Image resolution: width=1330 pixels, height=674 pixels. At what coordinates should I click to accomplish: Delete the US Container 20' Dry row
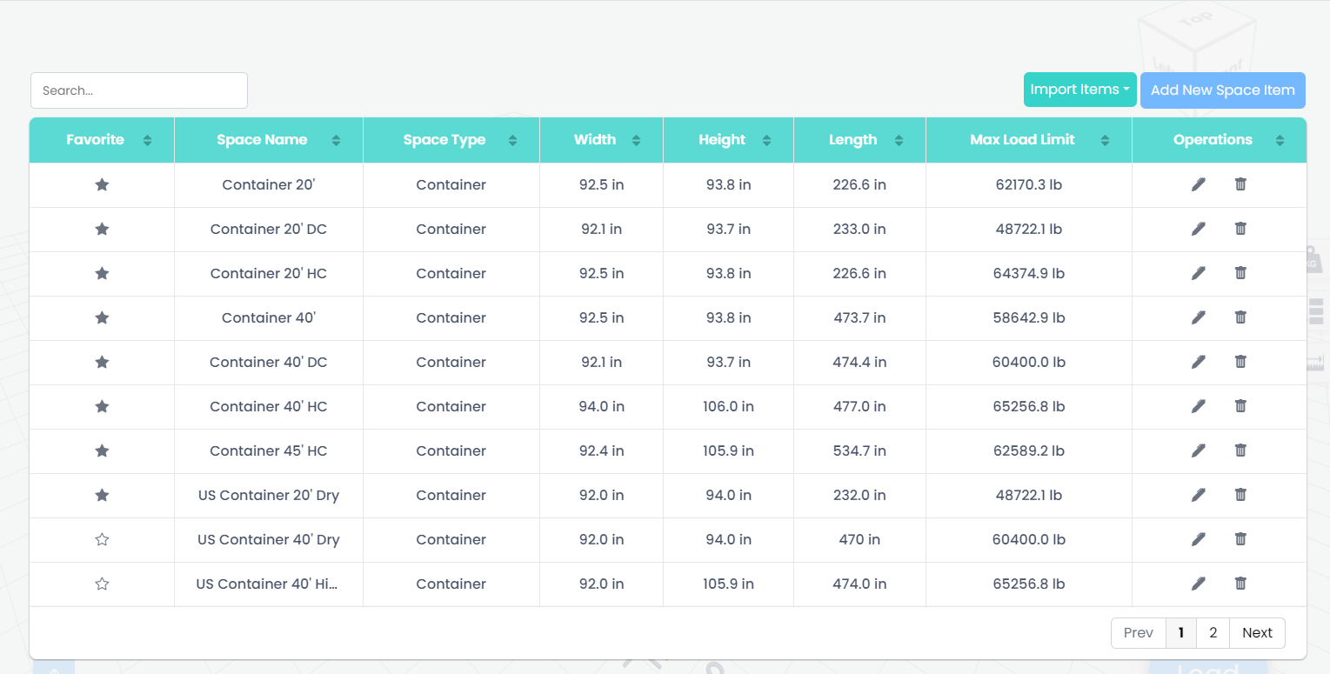point(1240,494)
